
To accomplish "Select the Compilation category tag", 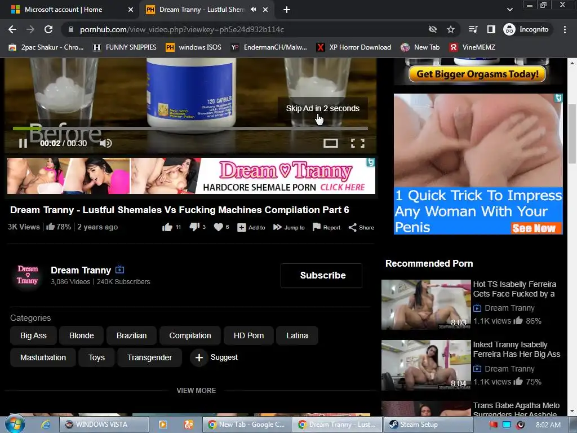I will tap(190, 335).
